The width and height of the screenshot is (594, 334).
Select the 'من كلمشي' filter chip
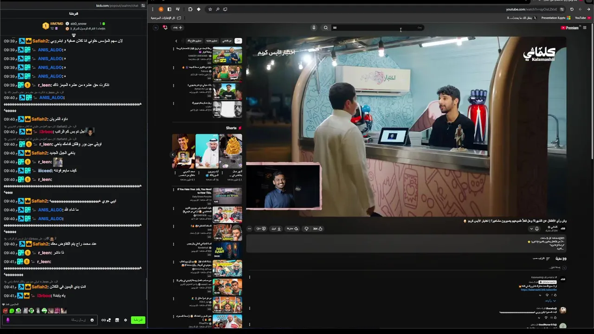point(227,41)
